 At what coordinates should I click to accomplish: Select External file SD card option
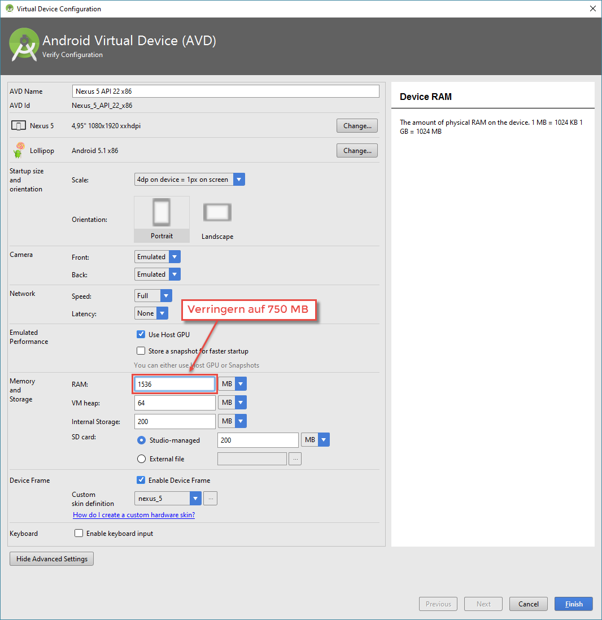(x=141, y=459)
